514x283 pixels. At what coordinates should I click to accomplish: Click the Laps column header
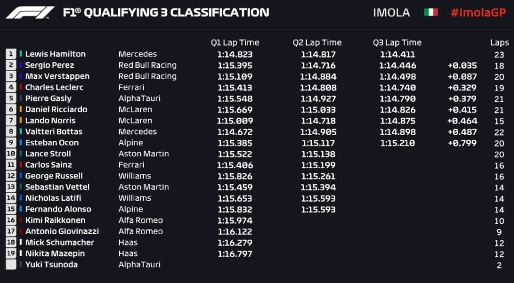(x=499, y=43)
